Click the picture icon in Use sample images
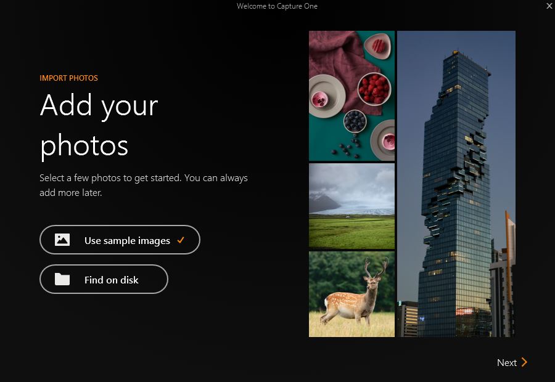Screen dimensions: 555x382 62,240
